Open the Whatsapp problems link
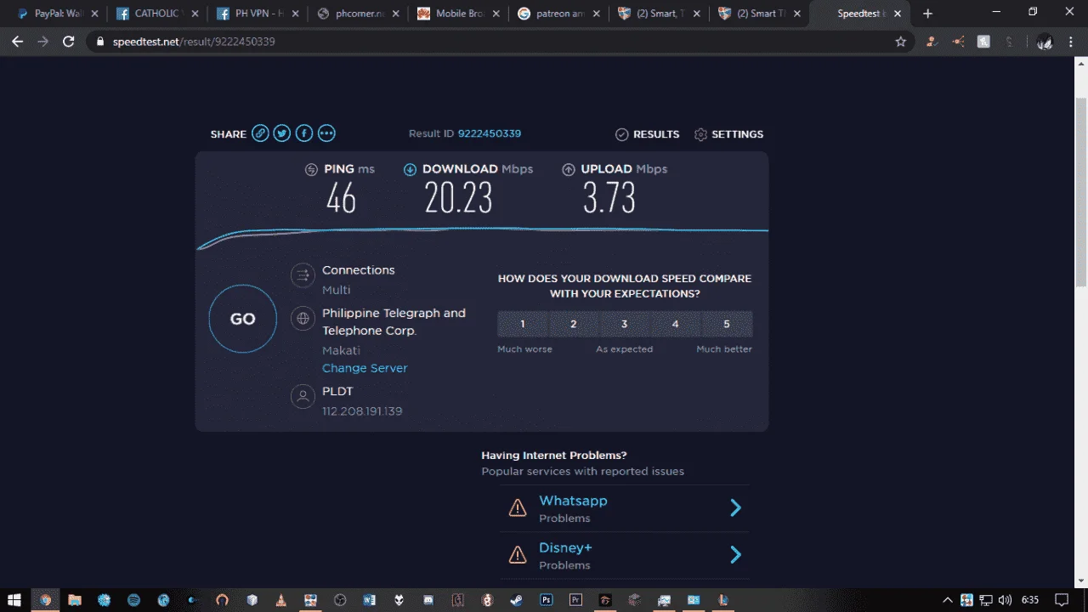Image resolution: width=1088 pixels, height=612 pixels. (573, 501)
